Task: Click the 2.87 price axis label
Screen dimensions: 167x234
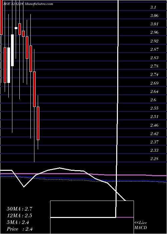Action: [x=154, y=49]
